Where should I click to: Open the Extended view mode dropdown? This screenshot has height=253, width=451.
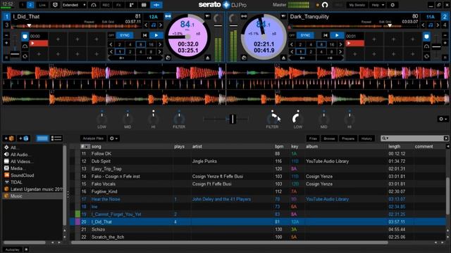(x=74, y=5)
